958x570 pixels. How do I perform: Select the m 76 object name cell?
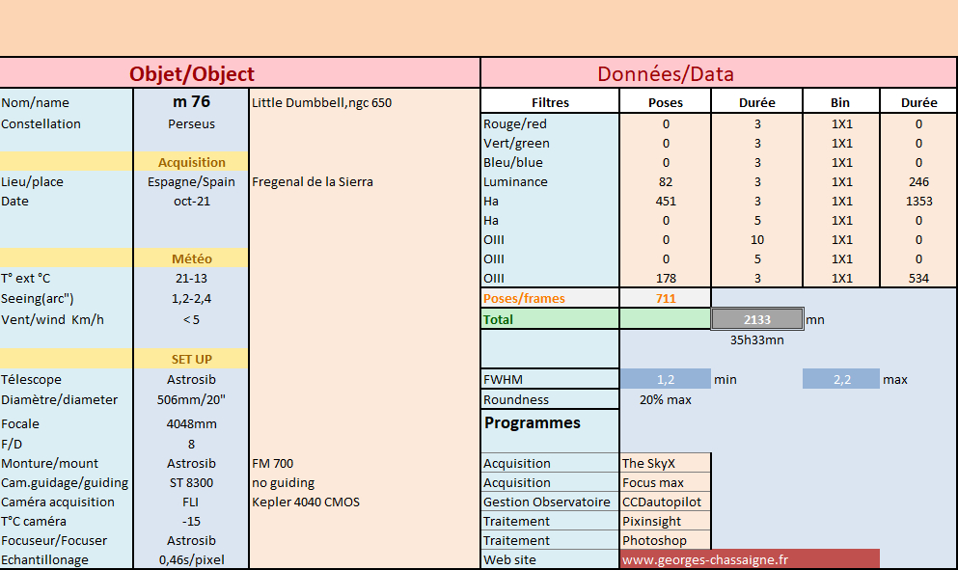[x=191, y=102]
